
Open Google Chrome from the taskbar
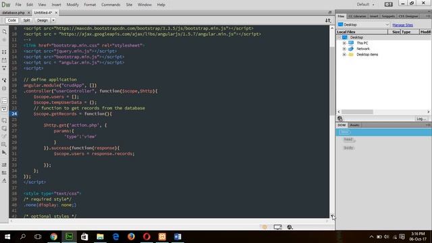[53, 237]
